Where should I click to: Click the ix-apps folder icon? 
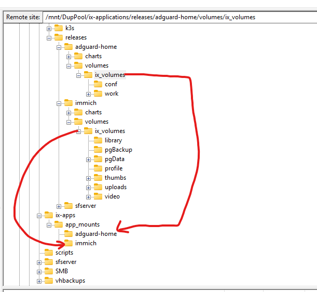(x=49, y=215)
